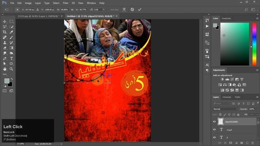Select the Eyedropper tool
Screen dimensions: 260x146
pos(11,32)
